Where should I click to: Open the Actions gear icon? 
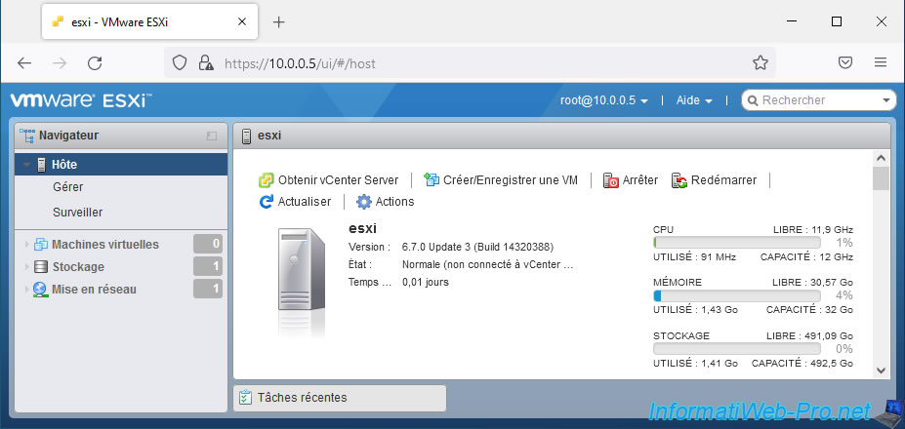click(x=364, y=202)
